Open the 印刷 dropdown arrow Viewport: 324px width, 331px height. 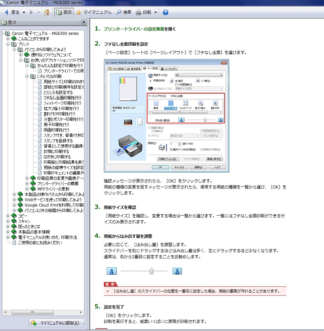[155, 12]
